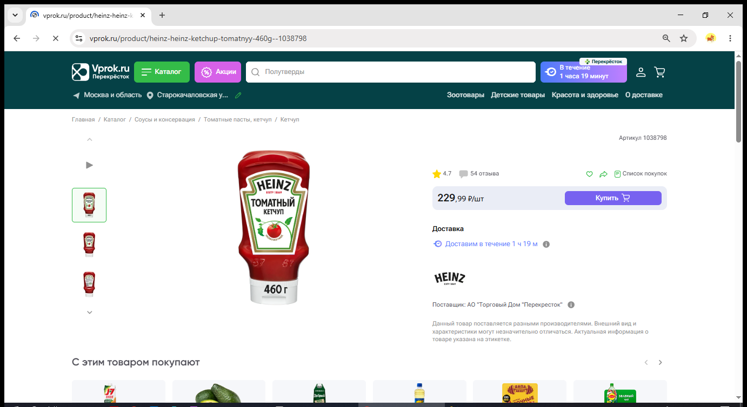The height and width of the screenshot is (407, 747).
Task: Change the Старокачаловская delivery address
Action: [188, 95]
